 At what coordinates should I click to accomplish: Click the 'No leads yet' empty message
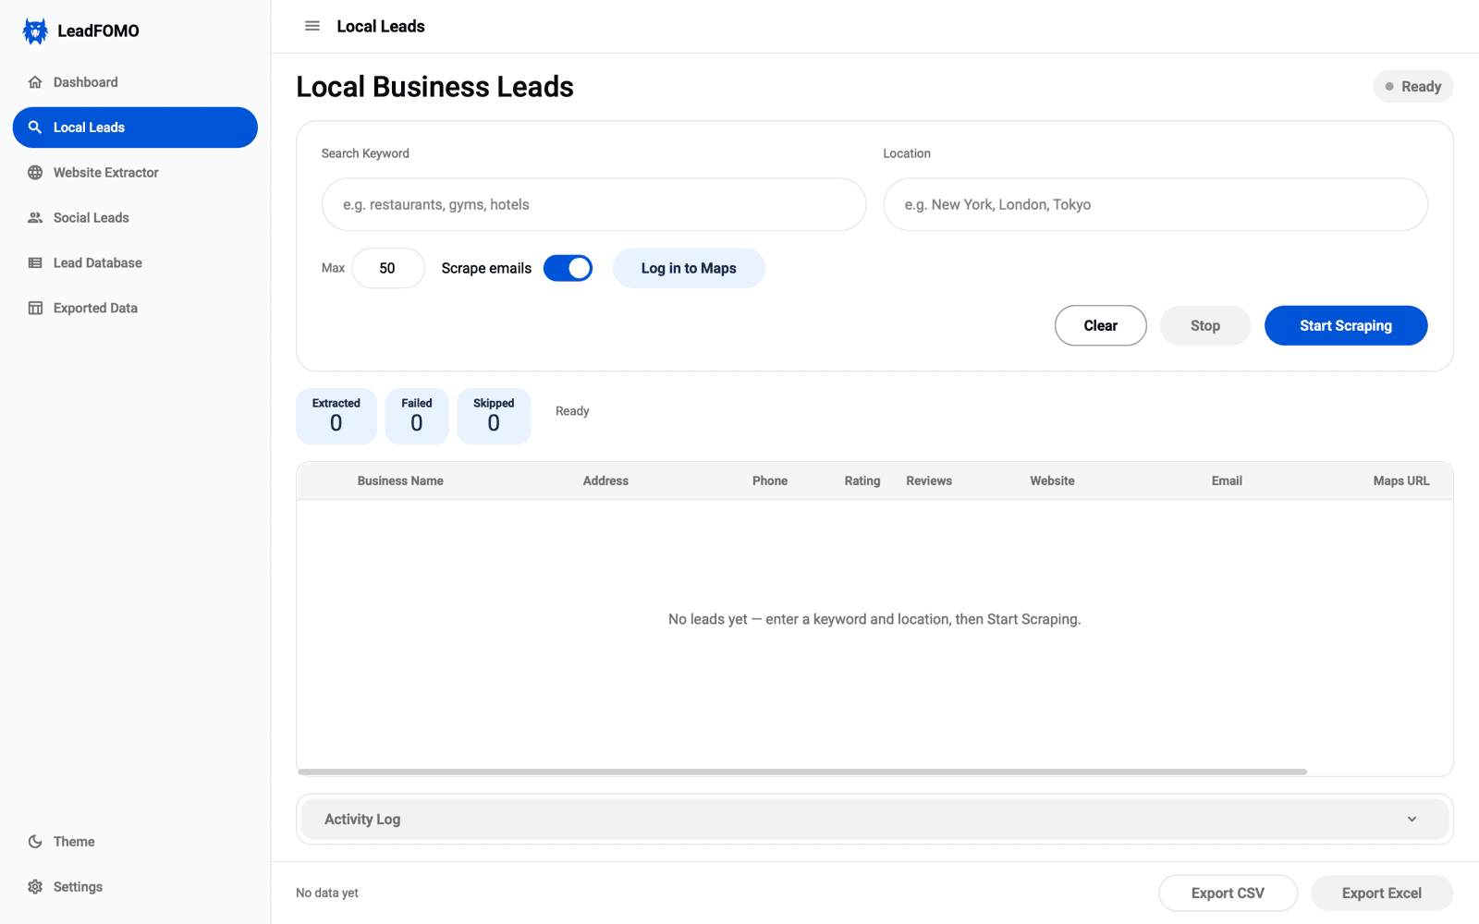coord(874,619)
